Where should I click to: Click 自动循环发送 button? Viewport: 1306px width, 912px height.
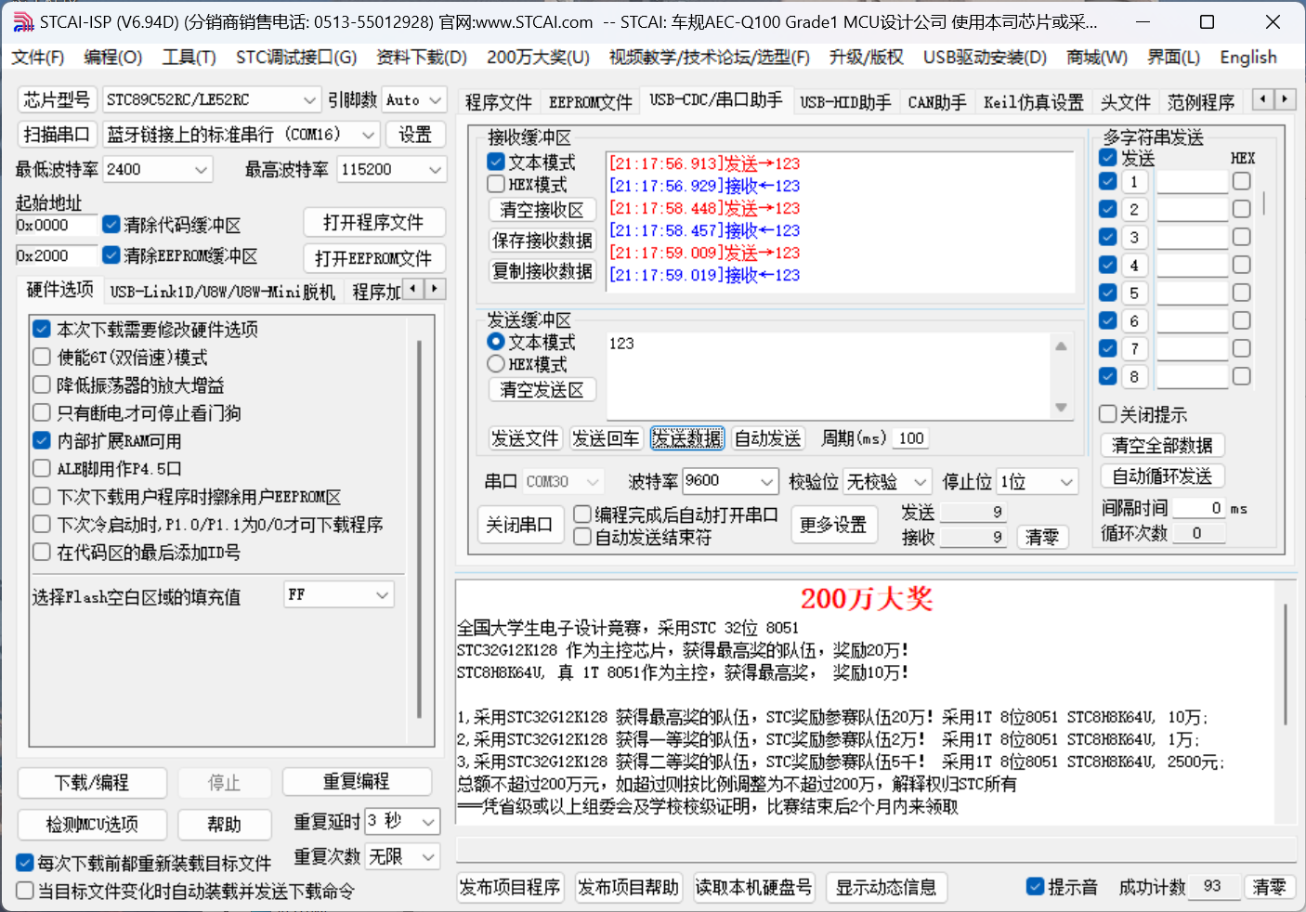pyautogui.click(x=1162, y=476)
